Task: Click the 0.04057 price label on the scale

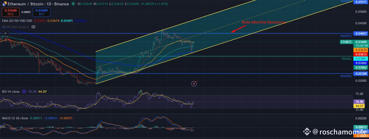Action: coord(361,34)
